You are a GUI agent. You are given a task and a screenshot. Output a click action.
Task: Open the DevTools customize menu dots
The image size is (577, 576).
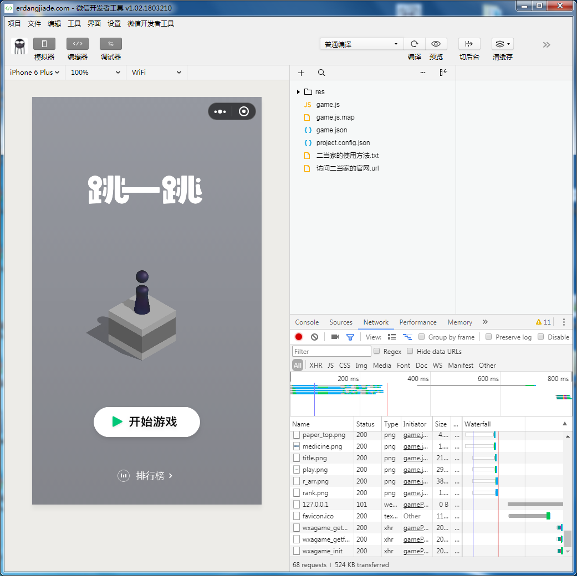[x=564, y=322]
